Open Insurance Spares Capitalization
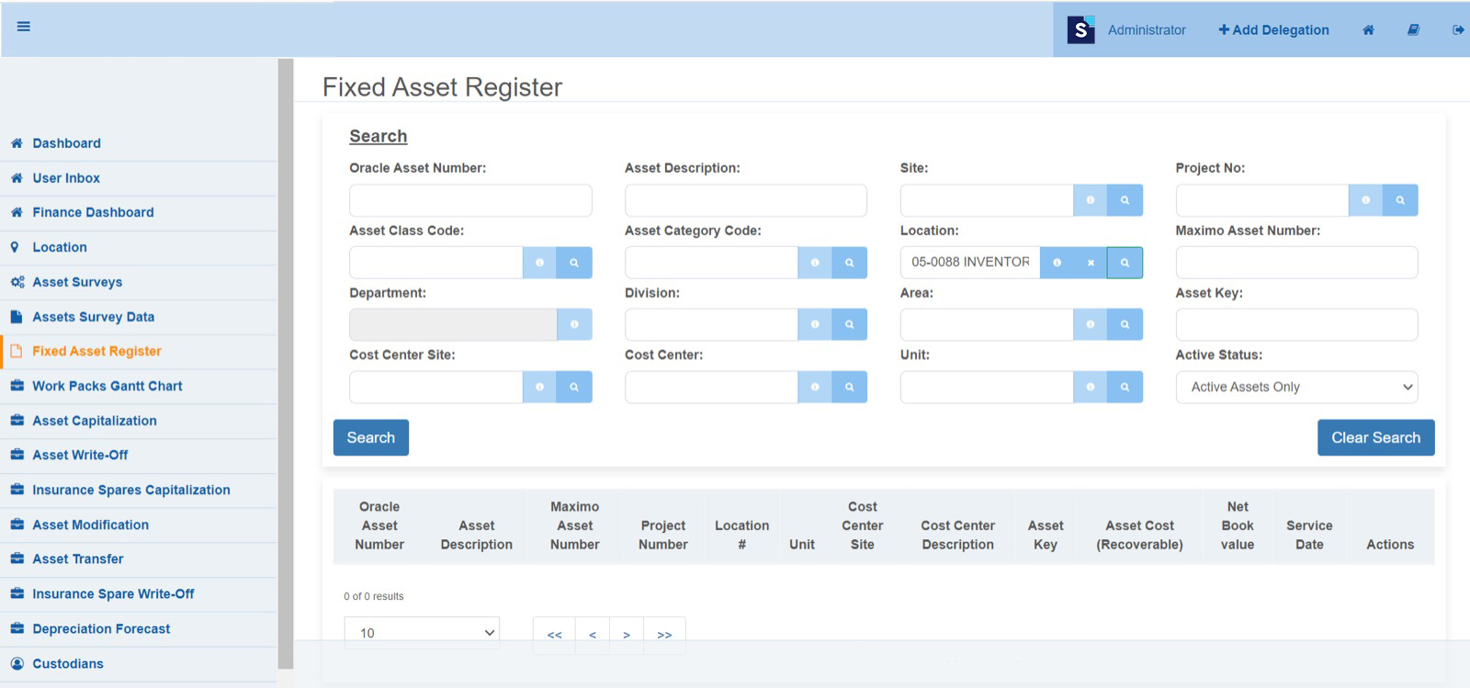This screenshot has width=1470, height=688. (138, 490)
